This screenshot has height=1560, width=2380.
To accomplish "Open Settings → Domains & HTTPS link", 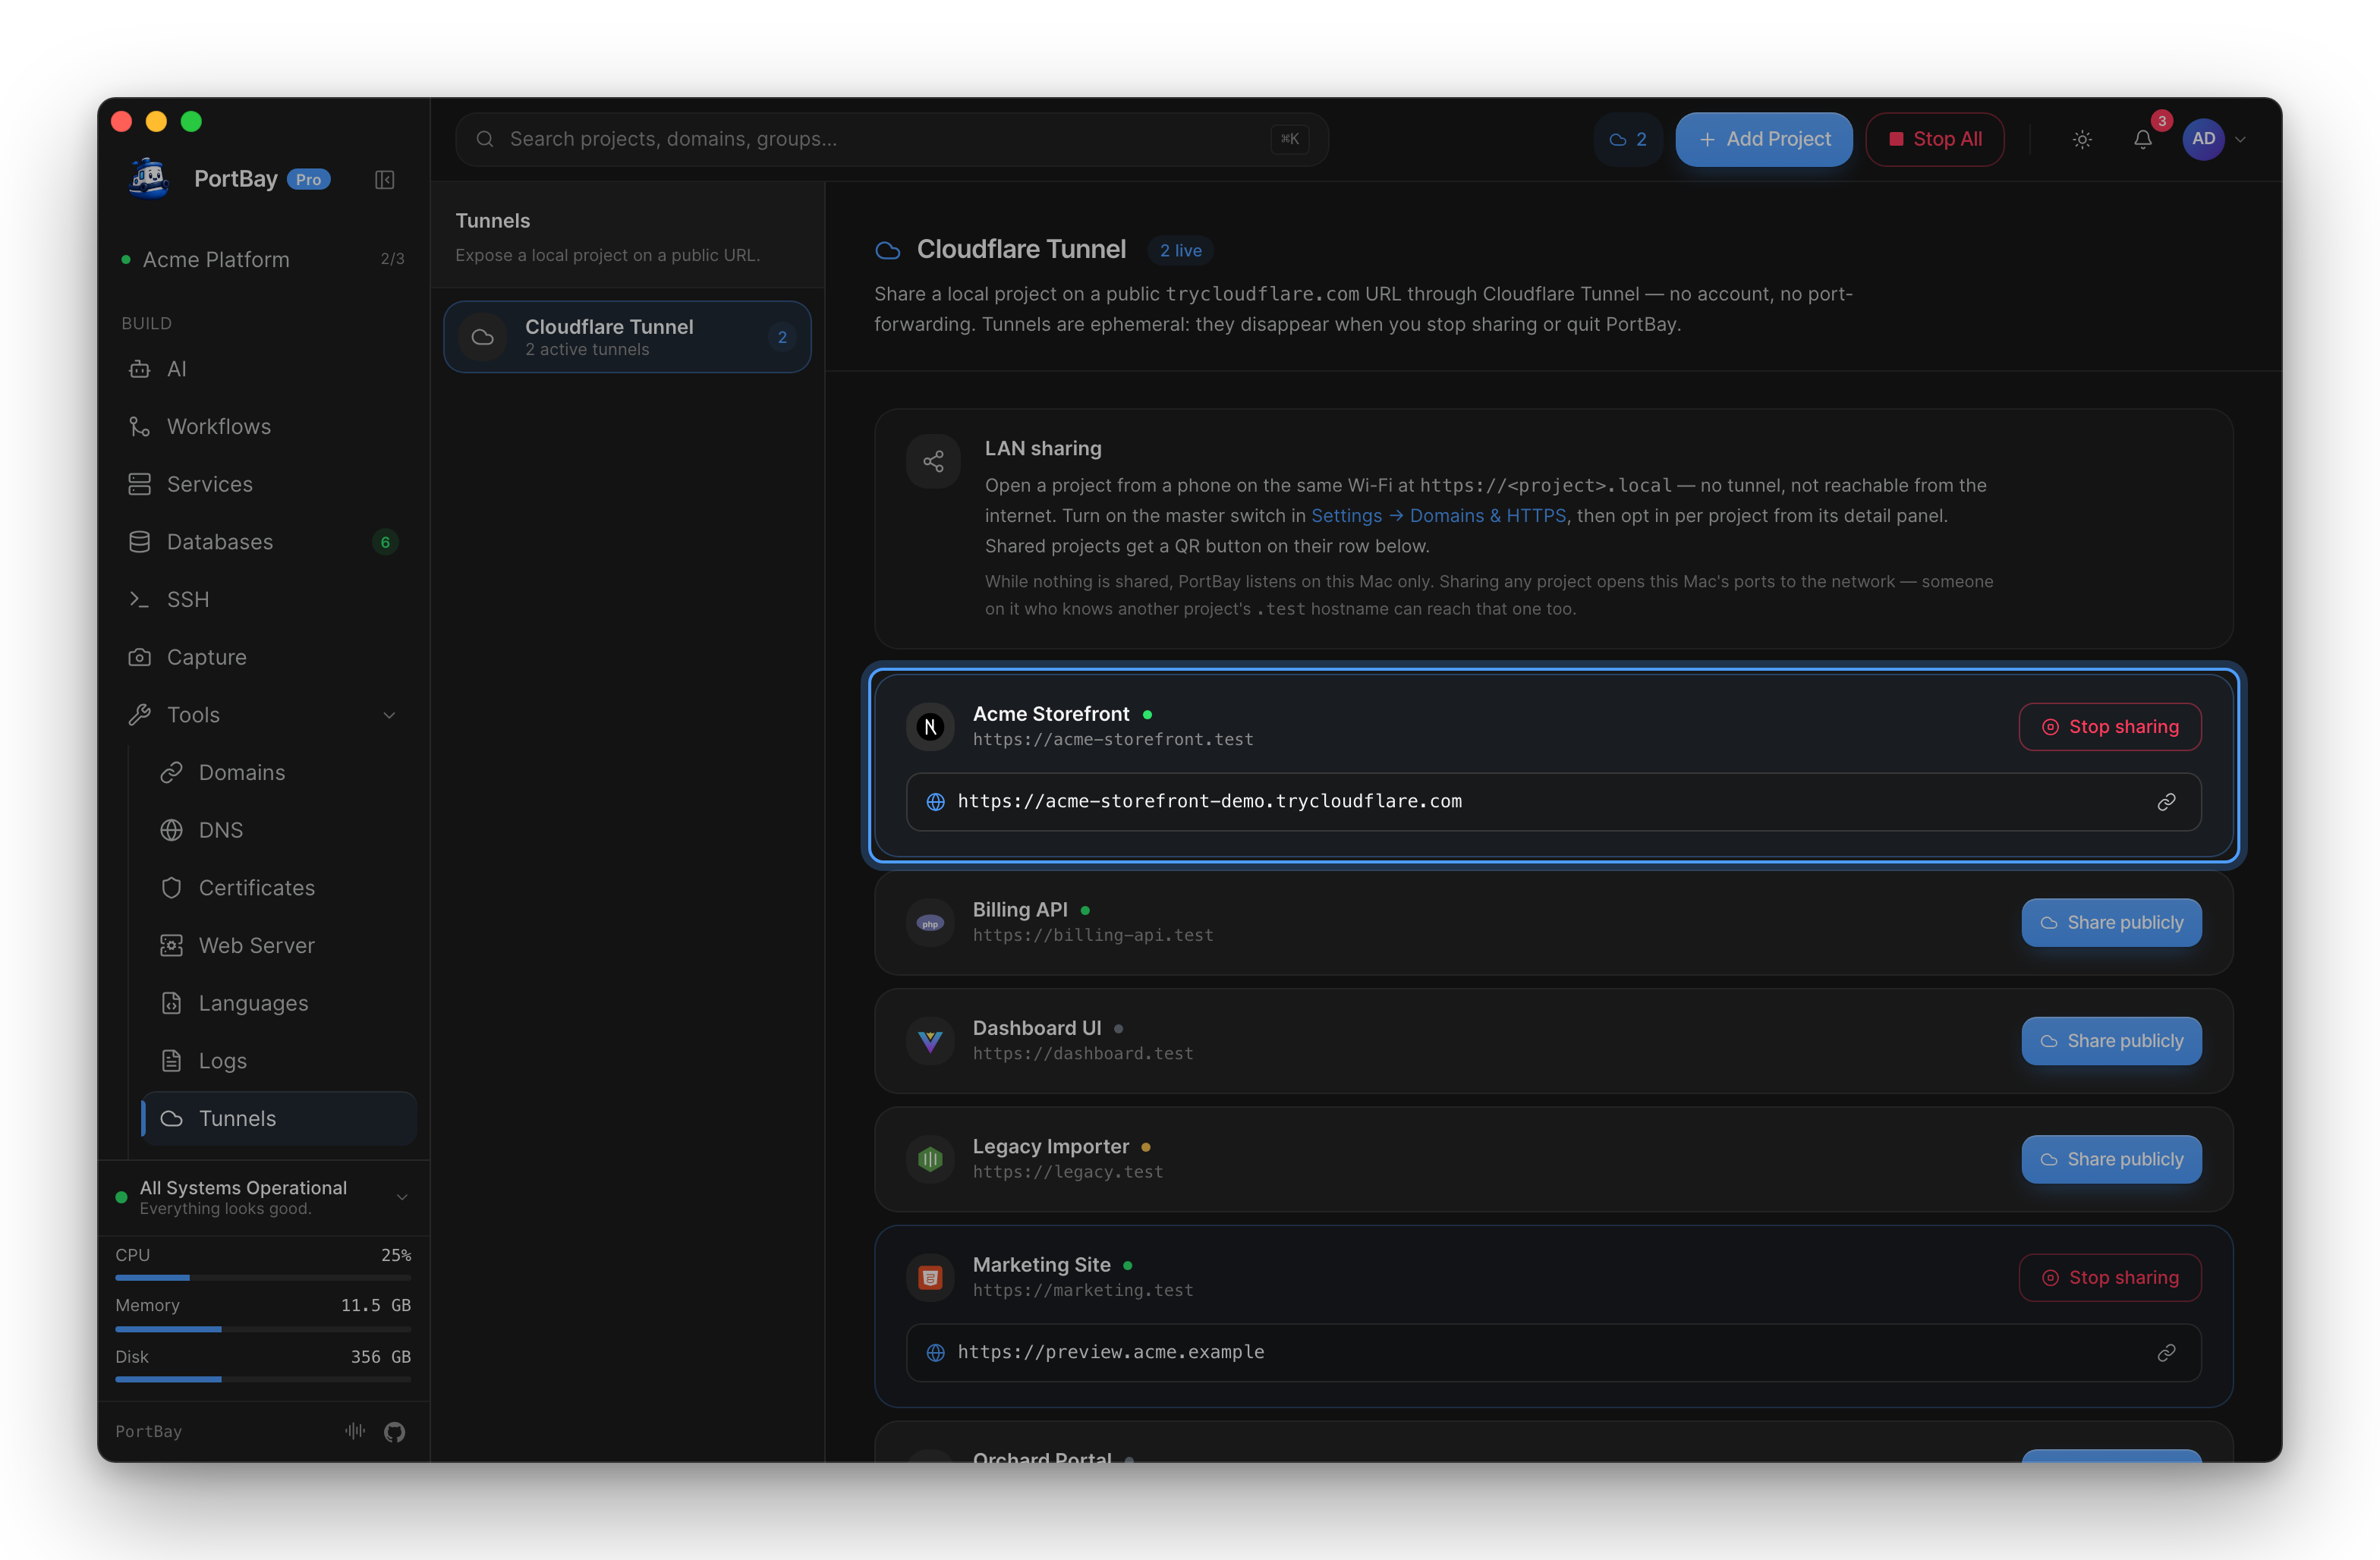I will pos(1438,516).
